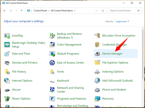This screenshot has width=145, height=108.
Task: Open the RemoteApp and Desktop link
Action: click(x=73, y=106)
